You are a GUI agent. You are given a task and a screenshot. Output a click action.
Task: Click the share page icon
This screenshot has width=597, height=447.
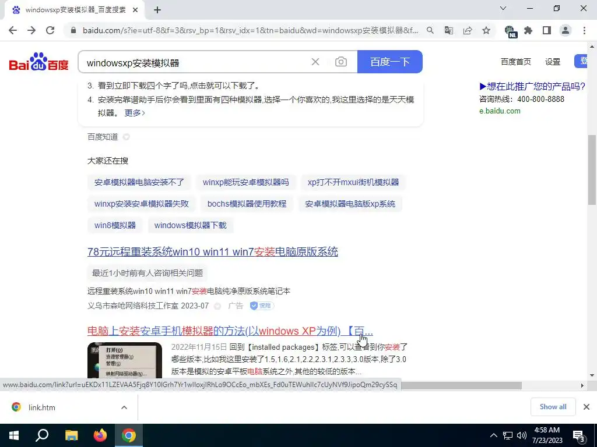(468, 30)
